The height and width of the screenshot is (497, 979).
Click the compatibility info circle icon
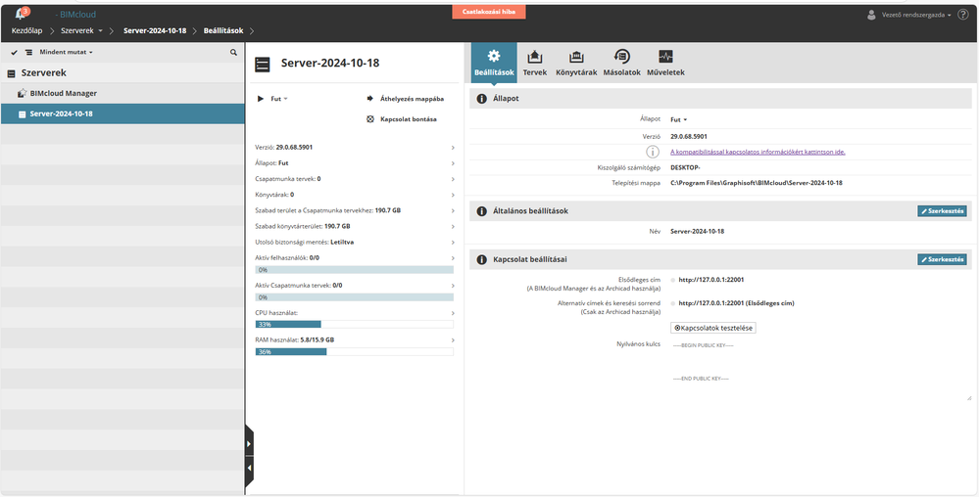(x=653, y=152)
